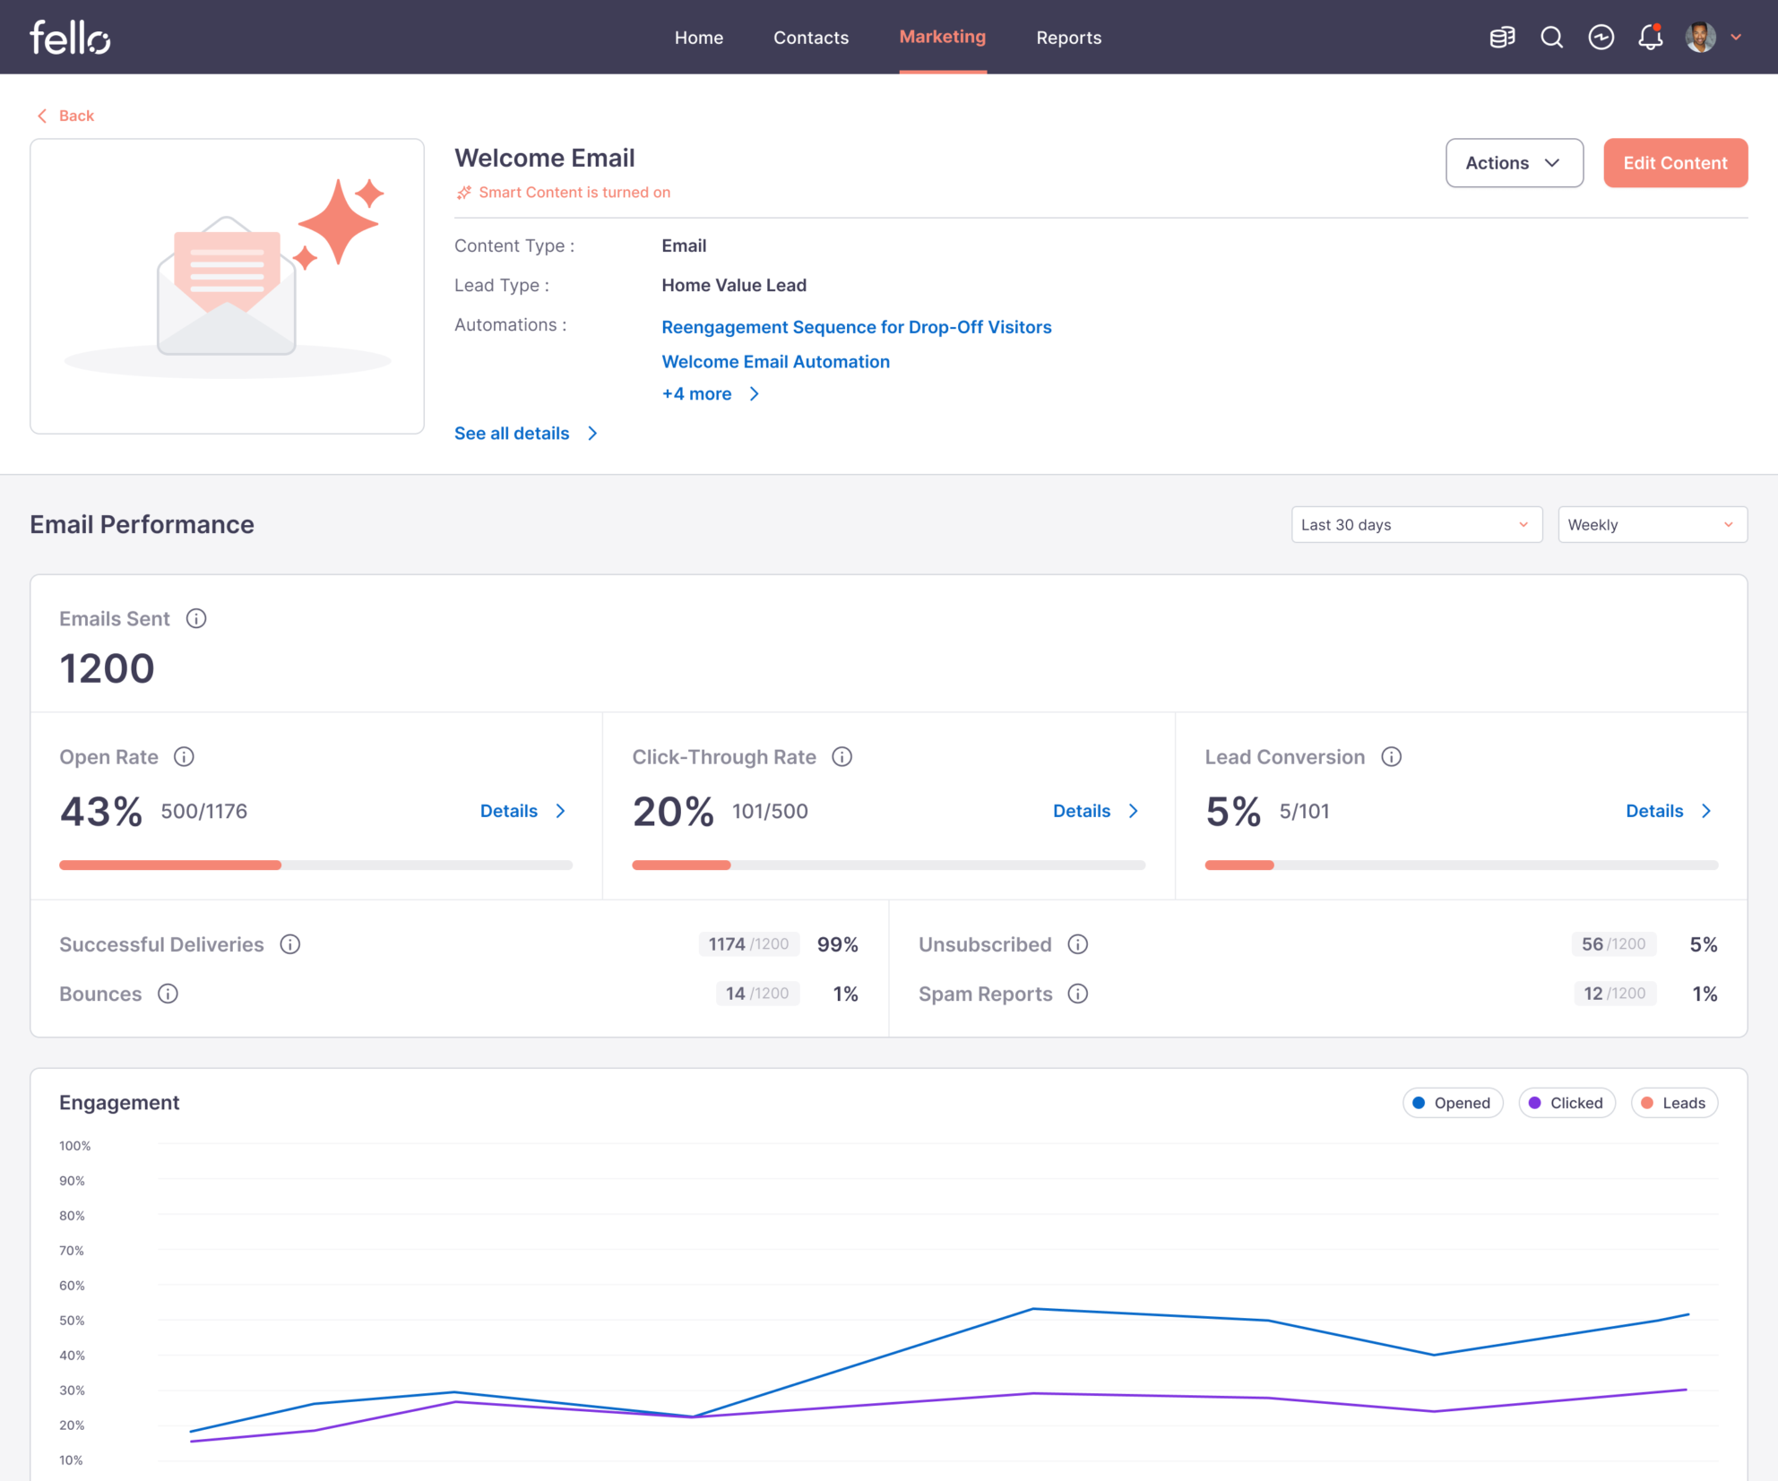
Task: Click the Bounces info icon
Action: click(168, 994)
